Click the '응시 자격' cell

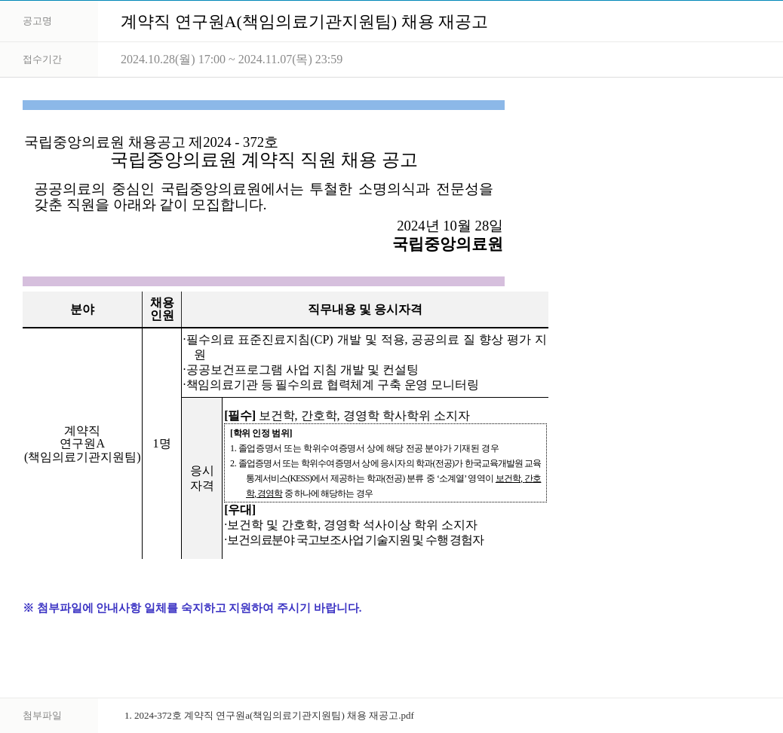click(x=201, y=478)
